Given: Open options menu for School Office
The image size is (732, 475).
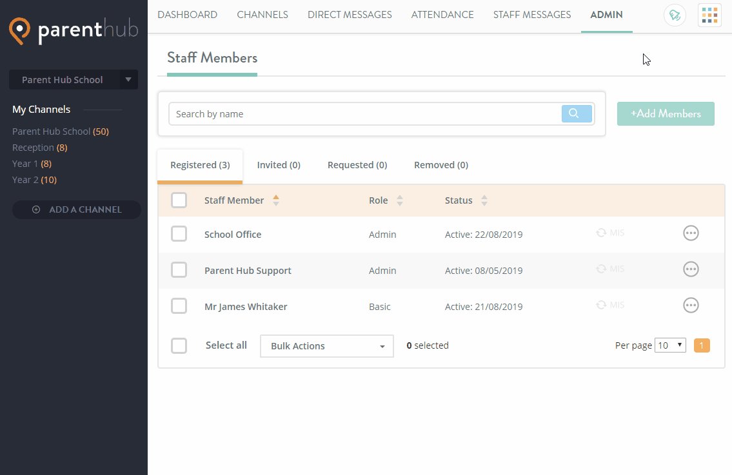Looking at the screenshot, I should [691, 233].
